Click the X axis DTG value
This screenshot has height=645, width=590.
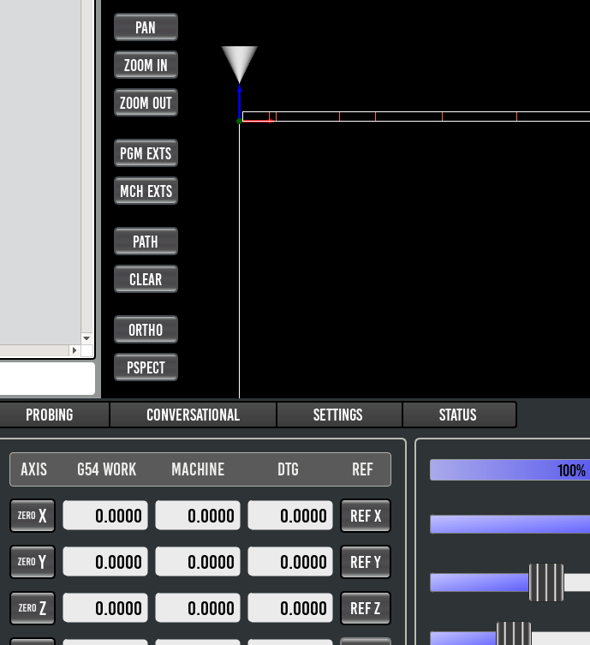[290, 516]
